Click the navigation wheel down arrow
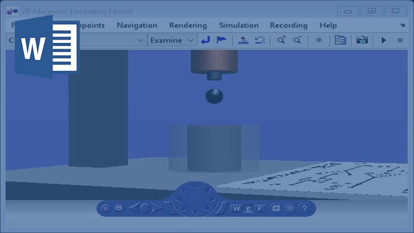 click(195, 212)
